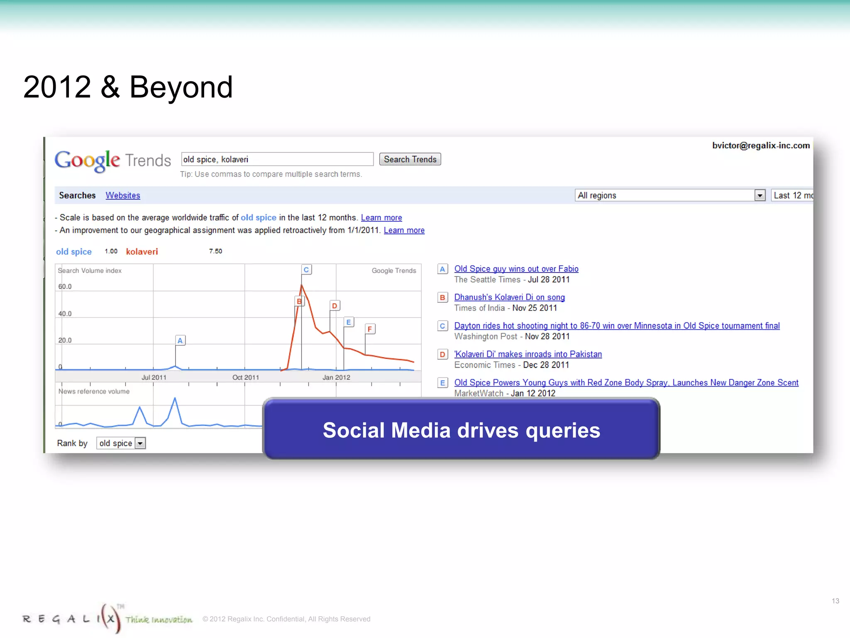Click marker B flag on the chart
Image resolution: width=850 pixels, height=638 pixels.
pyautogui.click(x=299, y=301)
